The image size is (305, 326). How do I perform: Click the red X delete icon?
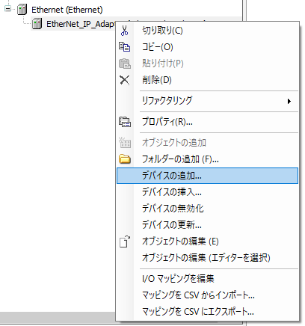click(124, 80)
